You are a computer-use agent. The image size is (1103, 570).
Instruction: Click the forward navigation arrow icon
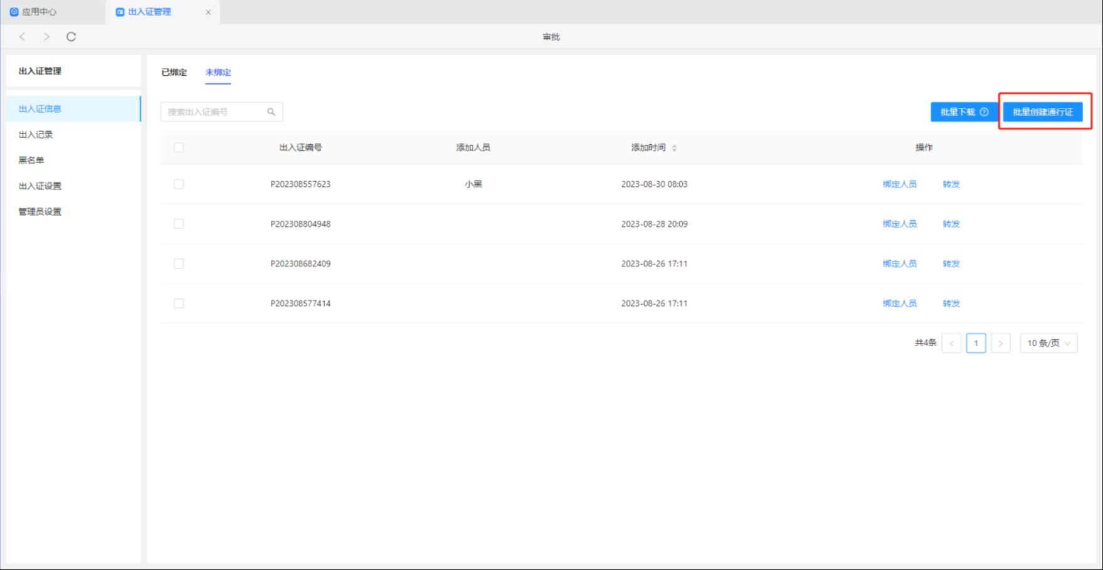(x=46, y=37)
